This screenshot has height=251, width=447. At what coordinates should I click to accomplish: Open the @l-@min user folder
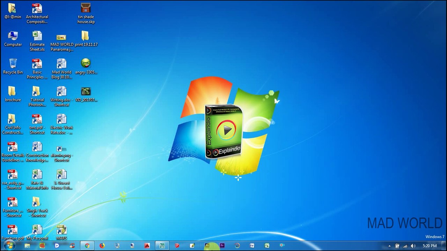(13, 11)
